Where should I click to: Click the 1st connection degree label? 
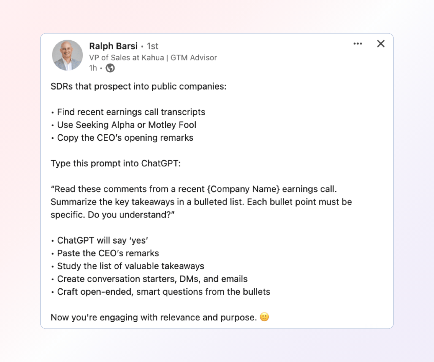[x=153, y=46]
